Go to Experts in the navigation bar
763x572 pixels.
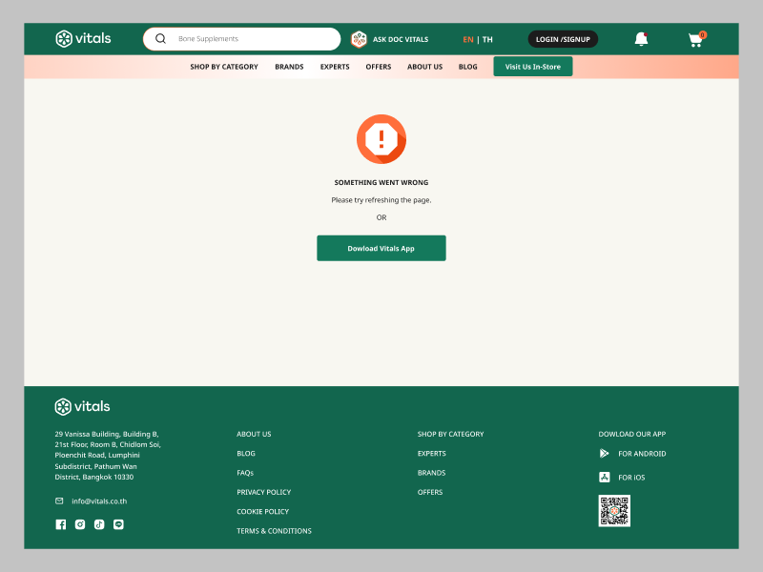coord(335,67)
